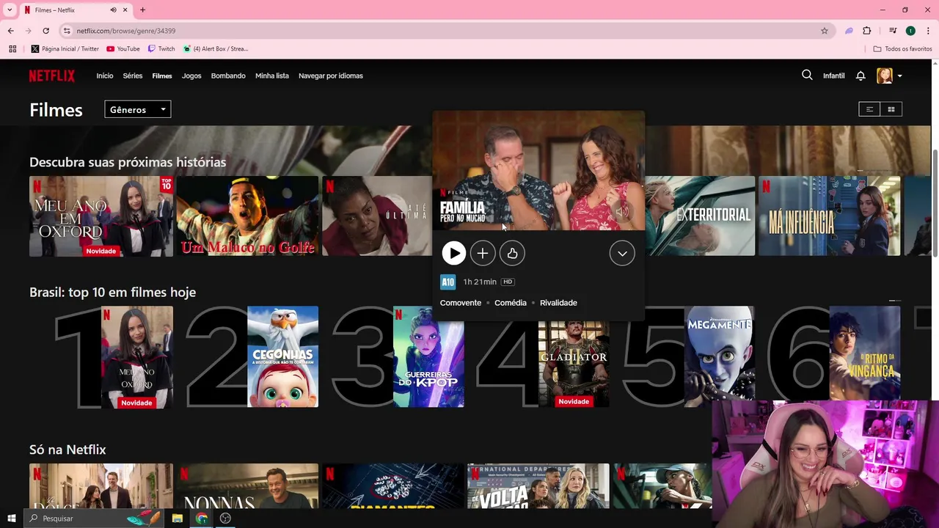Open Gladiator II poster
This screenshot has height=528, width=939.
pyautogui.click(x=574, y=363)
